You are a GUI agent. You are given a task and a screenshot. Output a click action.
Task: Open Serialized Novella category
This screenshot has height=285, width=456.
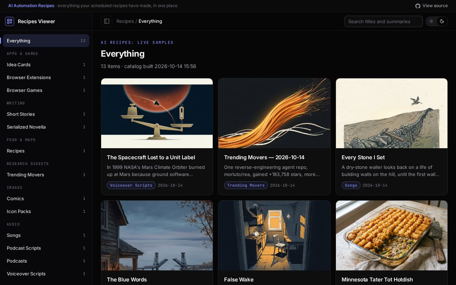click(x=46, y=127)
